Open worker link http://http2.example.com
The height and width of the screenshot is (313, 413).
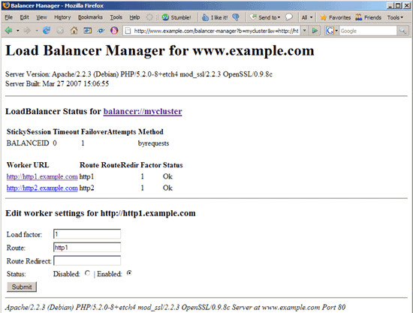[42, 188]
